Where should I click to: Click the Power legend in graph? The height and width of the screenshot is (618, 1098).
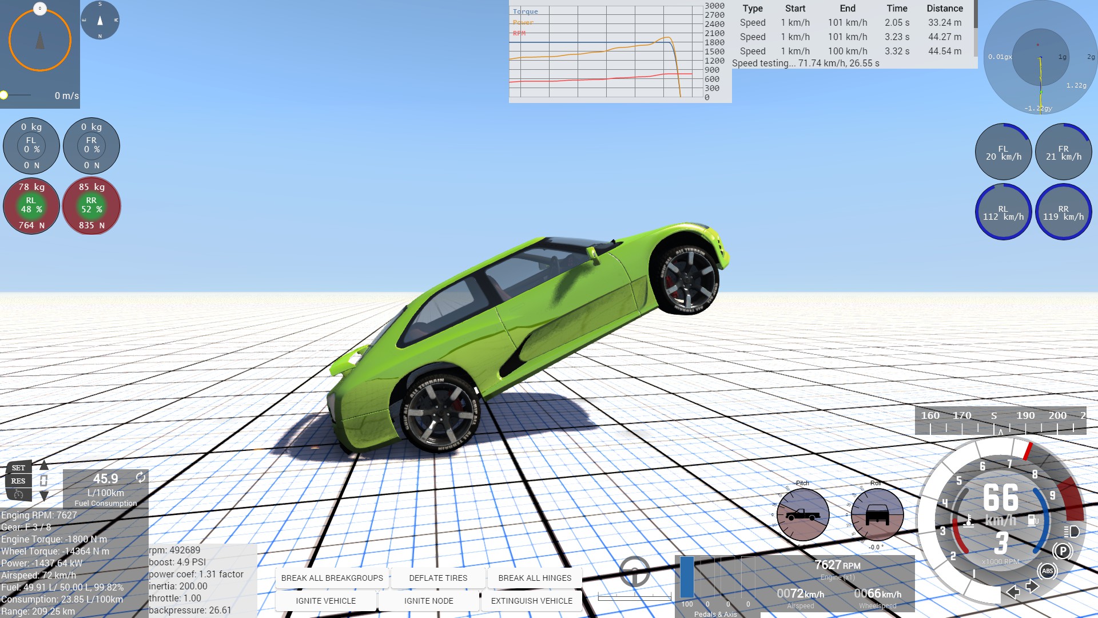coord(523,22)
